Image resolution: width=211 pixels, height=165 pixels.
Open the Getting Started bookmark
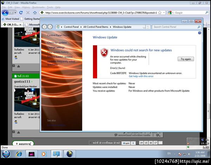30,19
